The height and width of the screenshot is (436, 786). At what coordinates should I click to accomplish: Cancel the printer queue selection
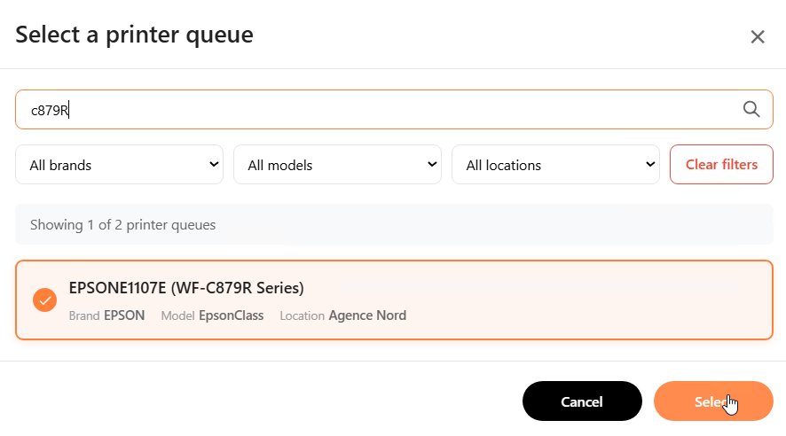582,401
